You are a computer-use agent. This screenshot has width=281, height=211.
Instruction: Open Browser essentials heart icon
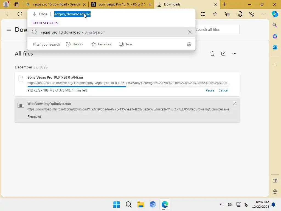point(251,14)
